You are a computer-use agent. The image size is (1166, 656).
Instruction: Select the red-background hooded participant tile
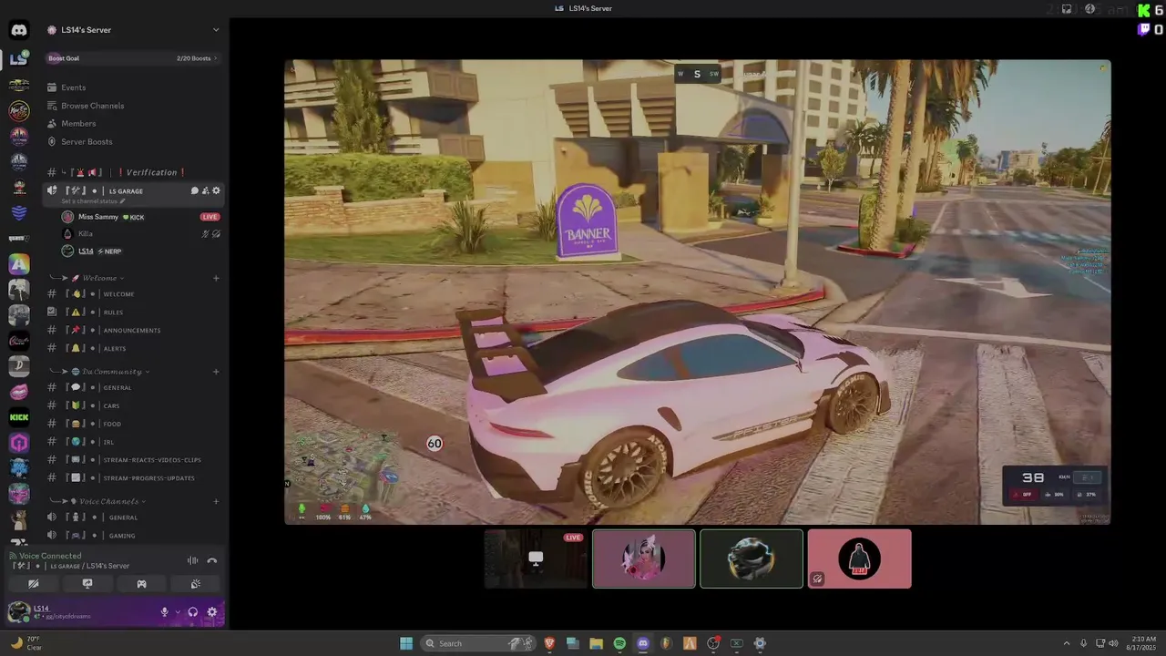[859, 559]
